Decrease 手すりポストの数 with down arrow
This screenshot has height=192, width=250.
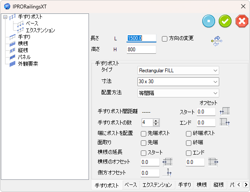156,124
